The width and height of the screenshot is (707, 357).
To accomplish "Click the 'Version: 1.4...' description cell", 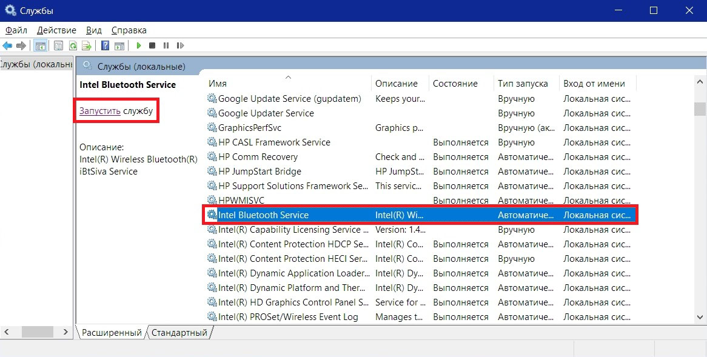I will click(x=400, y=230).
